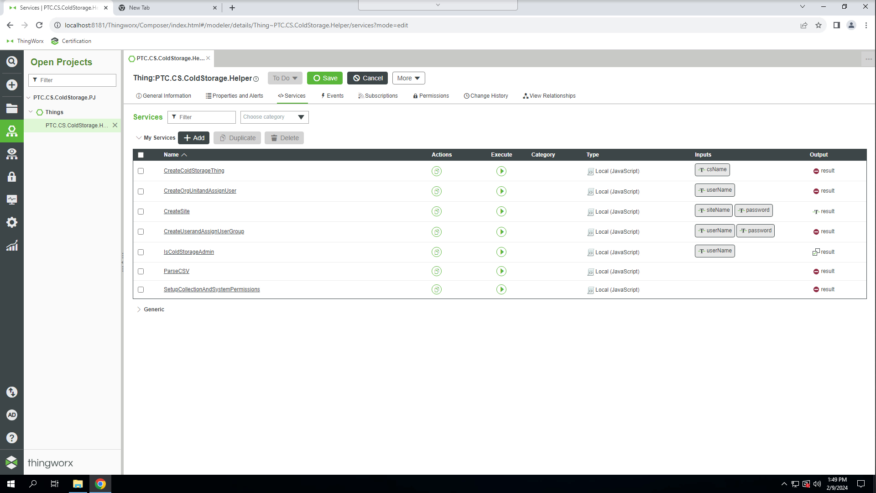Open the Browse folder icon in sidebar
Viewport: 876px width, 493px height.
(x=12, y=108)
